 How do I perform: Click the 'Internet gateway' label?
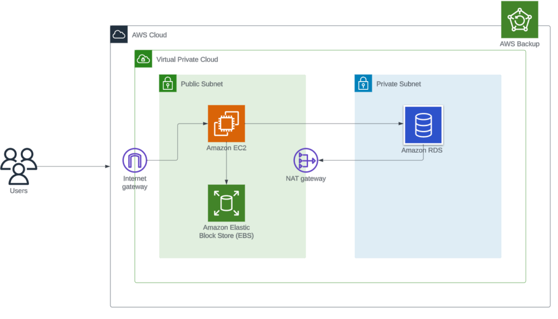135,183
